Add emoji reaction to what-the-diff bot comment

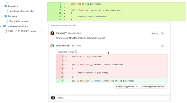point(162,46)
